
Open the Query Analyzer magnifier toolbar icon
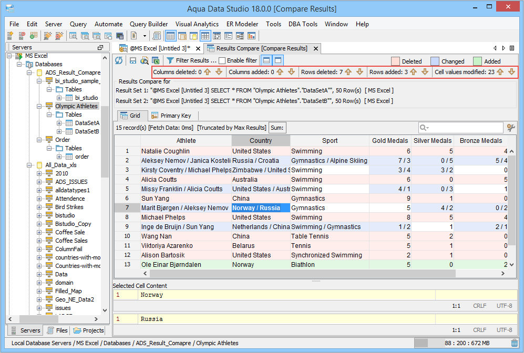[x=73, y=35]
